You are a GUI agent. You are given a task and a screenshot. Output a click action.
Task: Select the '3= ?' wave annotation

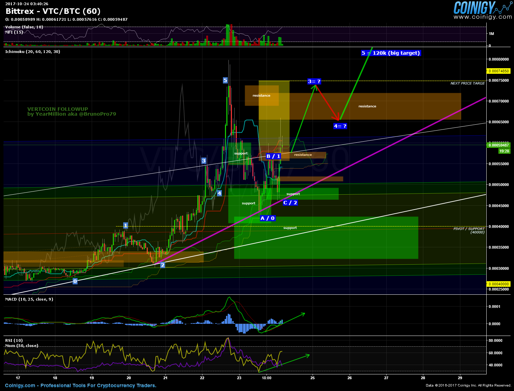[314, 81]
